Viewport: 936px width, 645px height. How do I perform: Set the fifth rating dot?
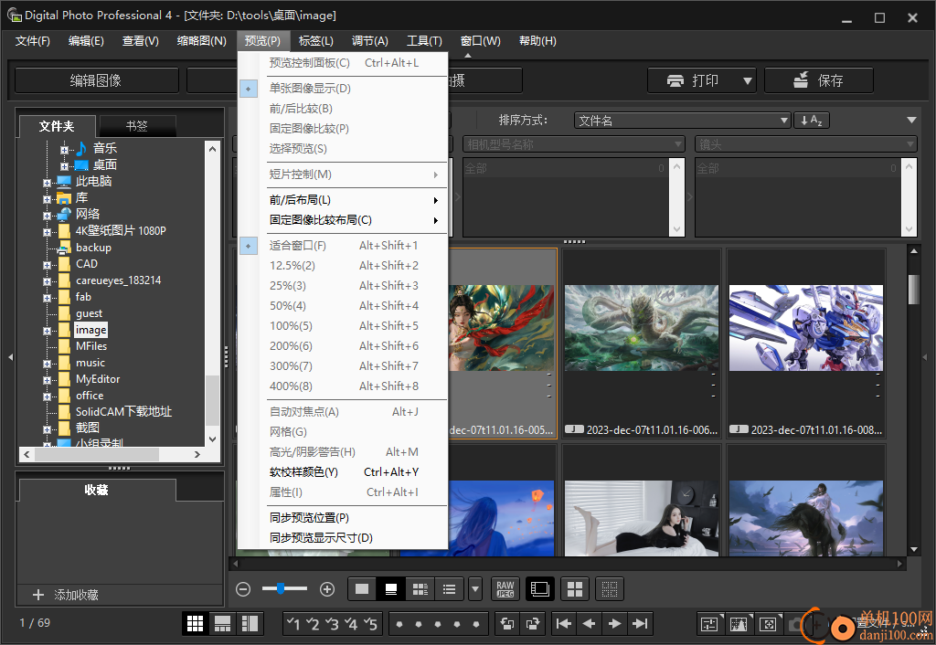tap(475, 625)
